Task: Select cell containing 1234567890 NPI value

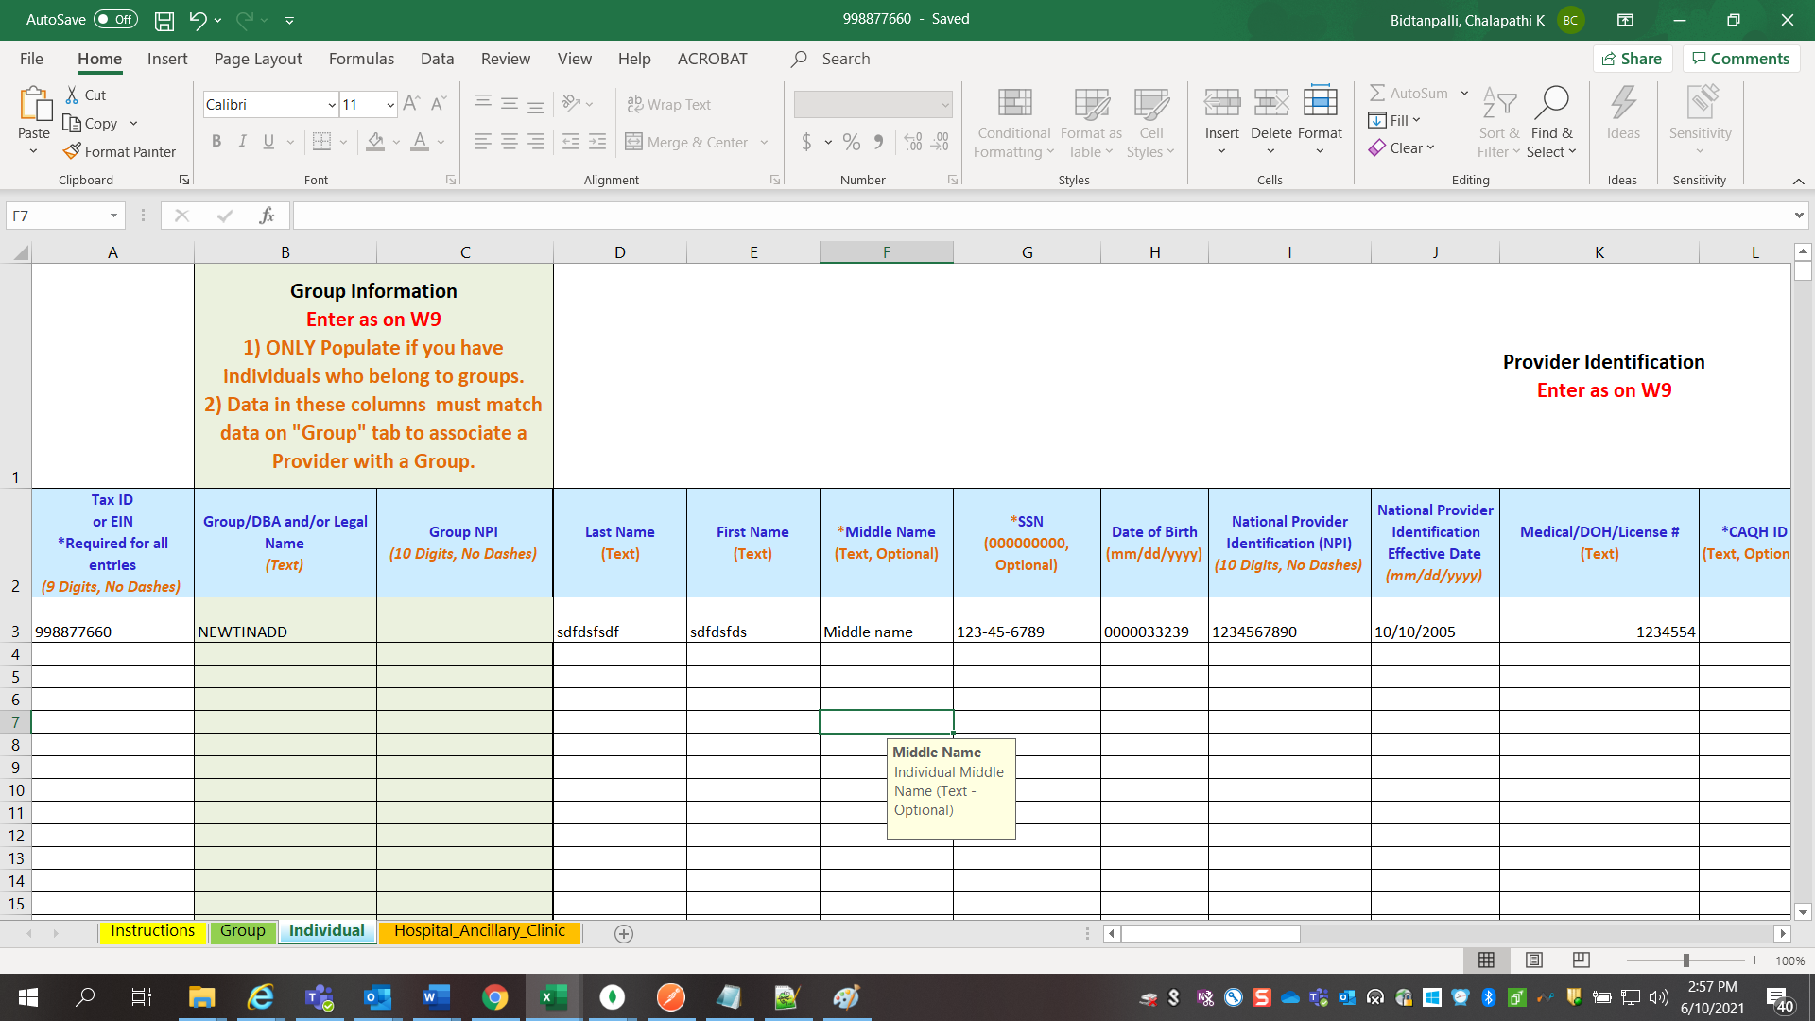Action: pos(1289,632)
